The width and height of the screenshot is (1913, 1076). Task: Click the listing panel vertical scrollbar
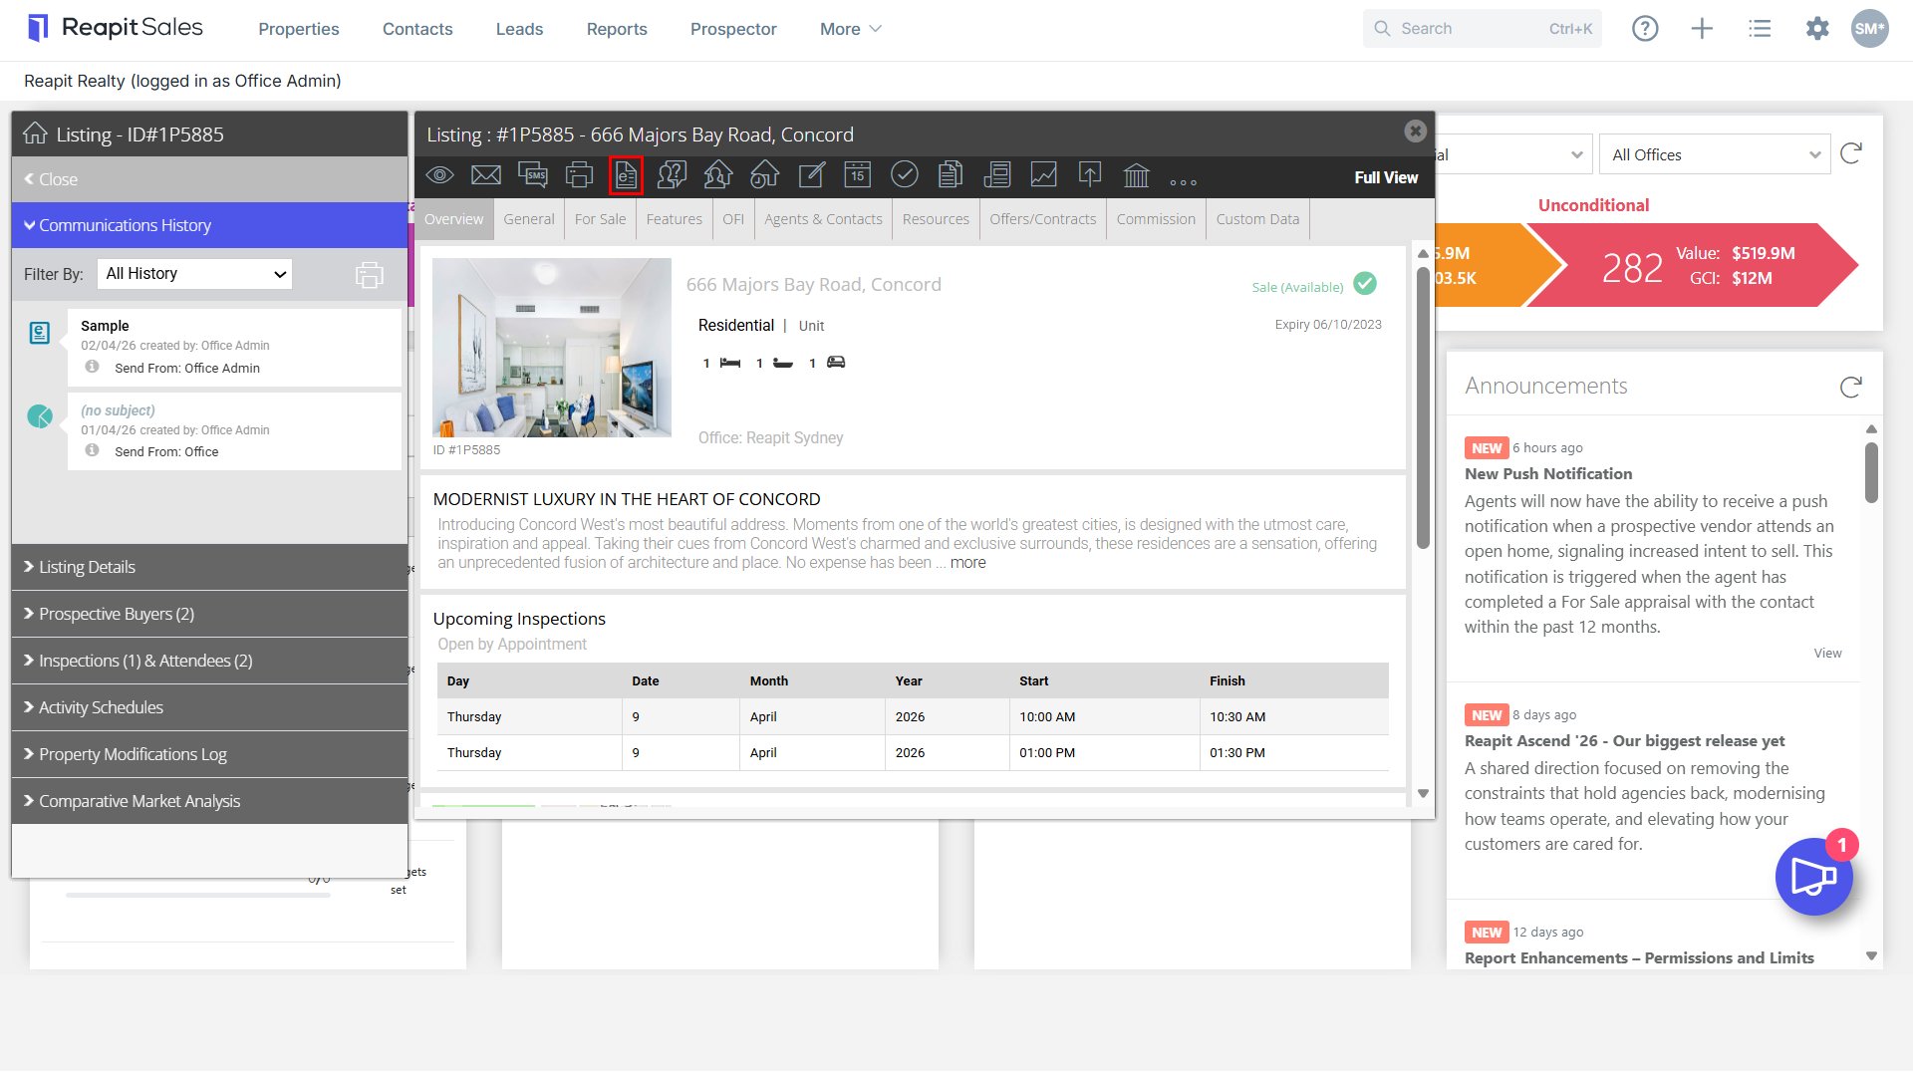(1423, 408)
